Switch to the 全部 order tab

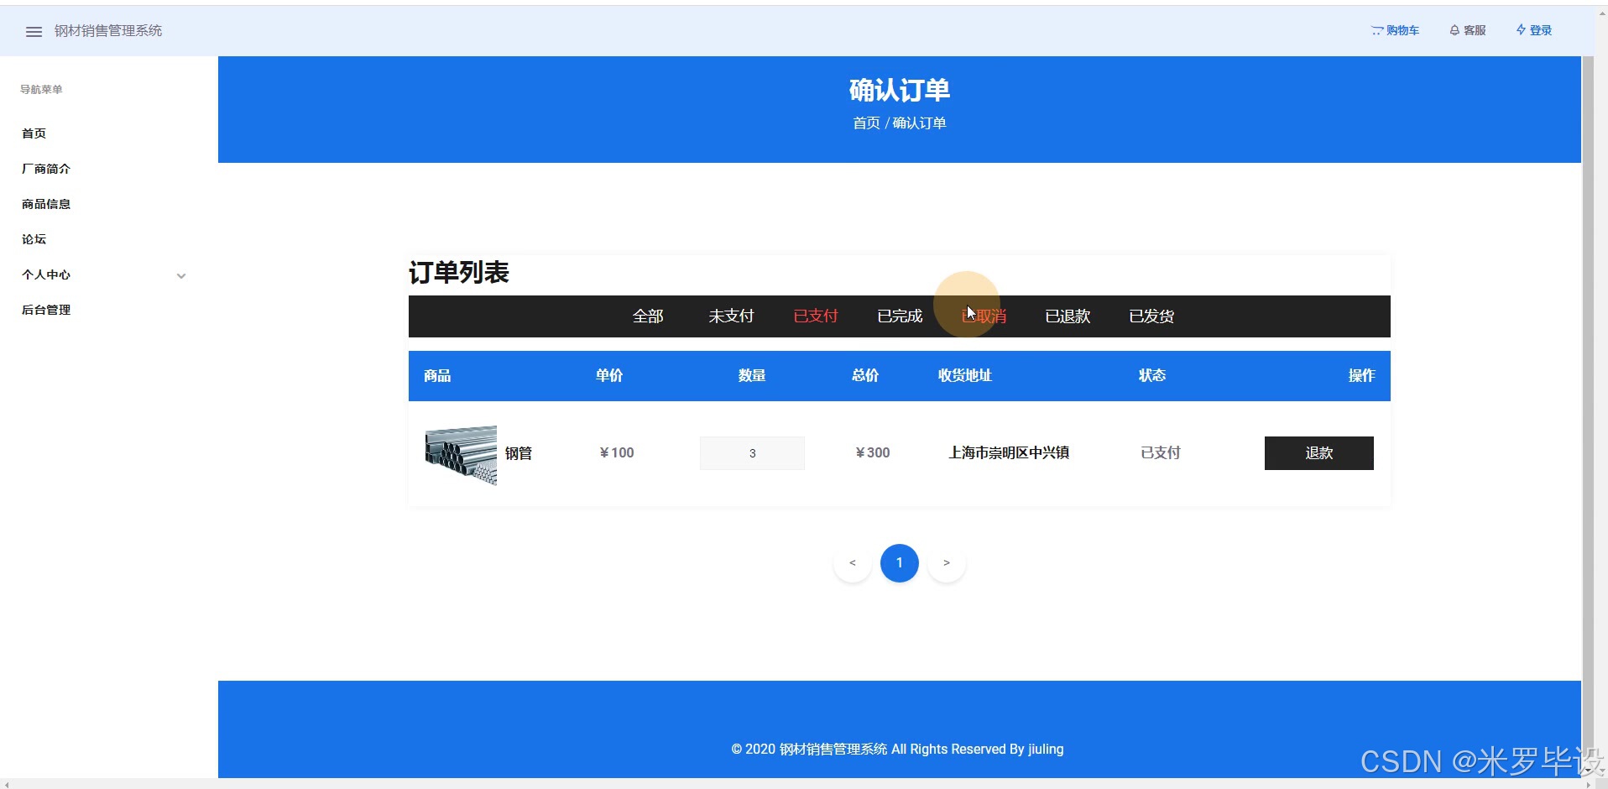click(647, 316)
